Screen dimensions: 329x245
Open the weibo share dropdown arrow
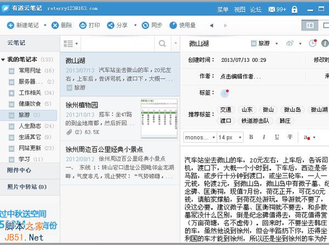[x=300, y=44]
